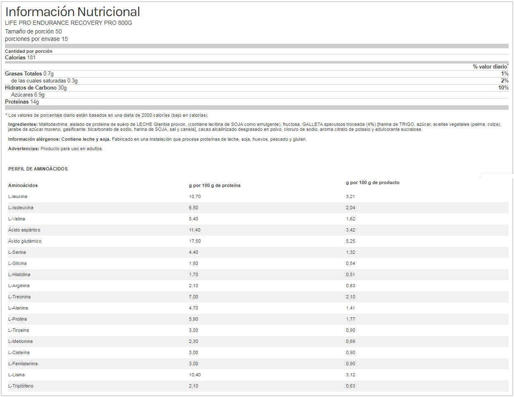Click 'L-Lisina' row label
Screen dimensions: 514x397
coord(17,375)
